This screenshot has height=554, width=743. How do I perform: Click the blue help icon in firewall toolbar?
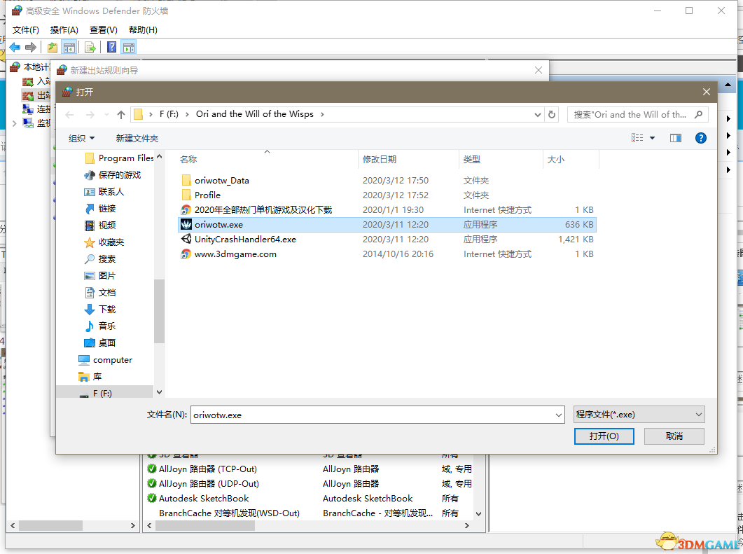pos(112,47)
